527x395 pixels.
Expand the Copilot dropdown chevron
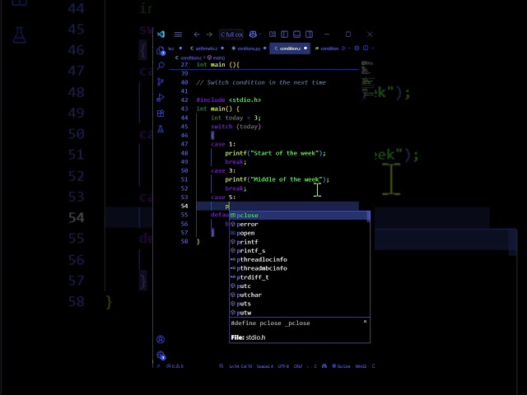coord(260,35)
